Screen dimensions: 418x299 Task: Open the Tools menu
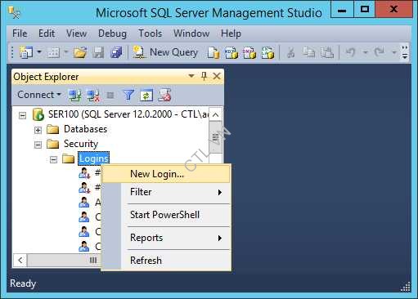coord(151,33)
